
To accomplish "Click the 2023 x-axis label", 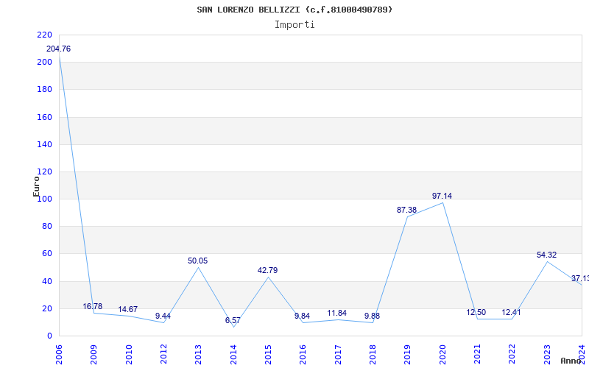I will (547, 355).
